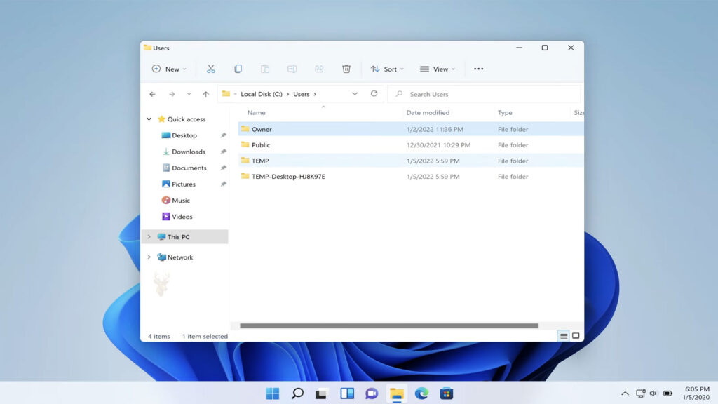
Task: Sort by Date modified column header
Action: pyautogui.click(x=428, y=112)
